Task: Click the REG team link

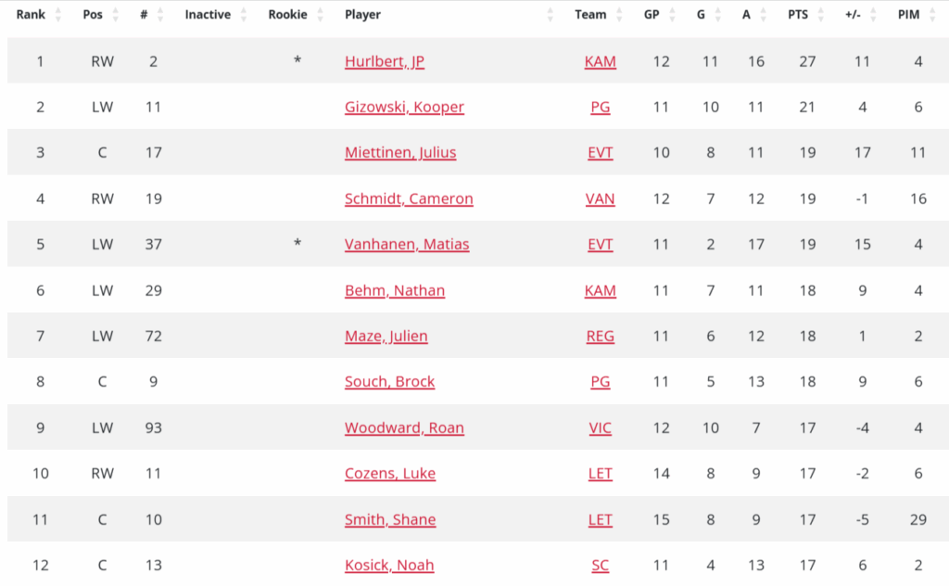Action: point(601,336)
